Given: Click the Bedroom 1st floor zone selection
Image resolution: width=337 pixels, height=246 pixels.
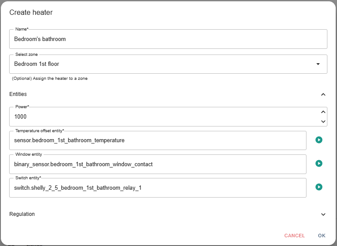Looking at the screenshot, I should (168, 64).
